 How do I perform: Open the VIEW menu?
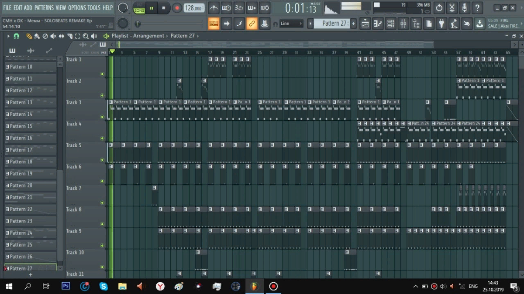click(x=61, y=8)
